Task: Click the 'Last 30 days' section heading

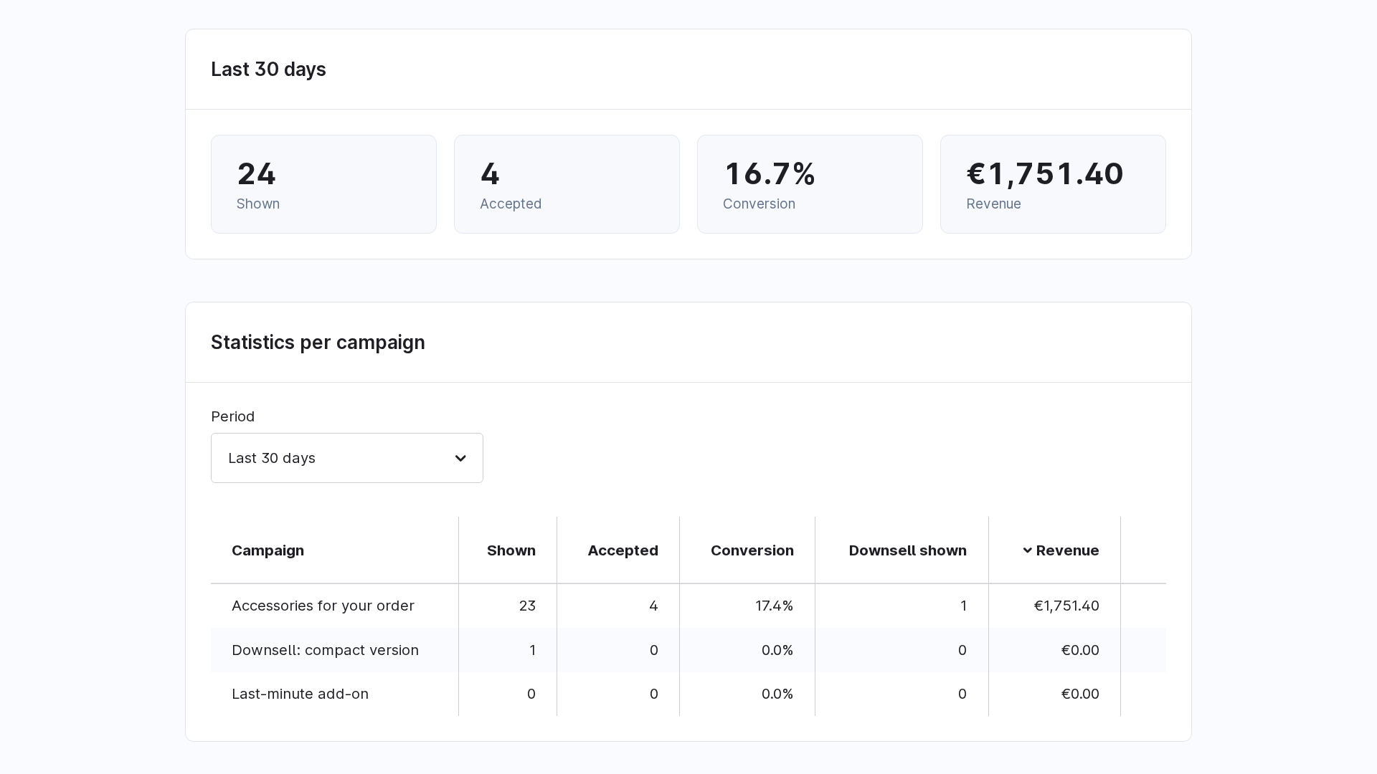Action: pos(268,70)
